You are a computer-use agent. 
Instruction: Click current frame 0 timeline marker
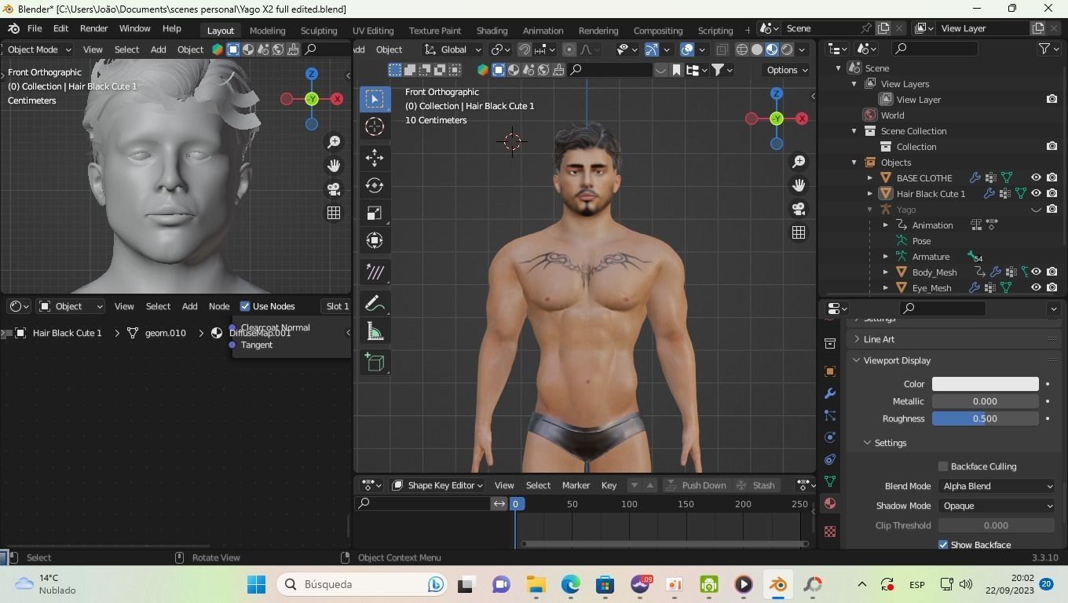pos(516,504)
